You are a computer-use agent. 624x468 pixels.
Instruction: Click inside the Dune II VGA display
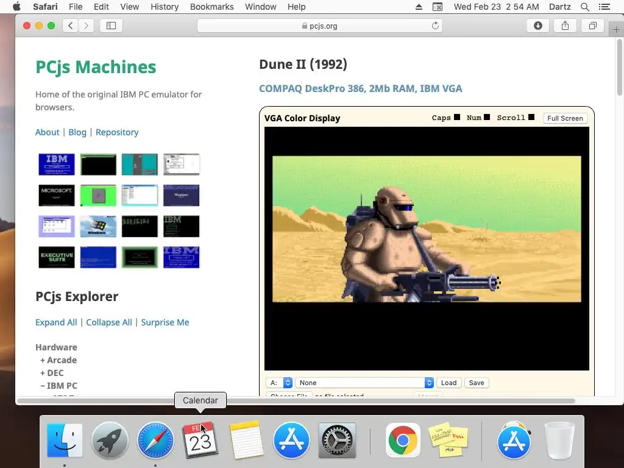(427, 249)
